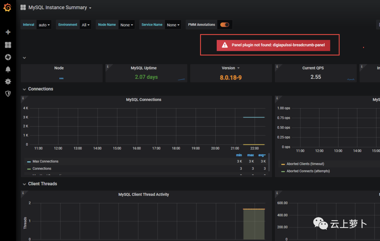Click the 2.07 days uptime value

pyautogui.click(x=146, y=77)
